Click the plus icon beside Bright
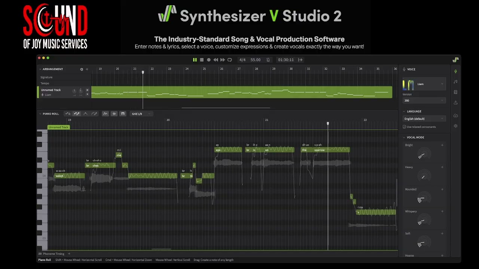This screenshot has width=479, height=269. [442, 145]
